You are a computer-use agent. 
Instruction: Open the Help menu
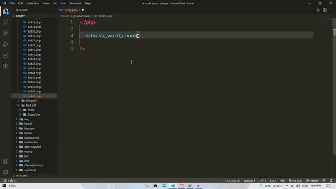pyautogui.click(x=88, y=3)
